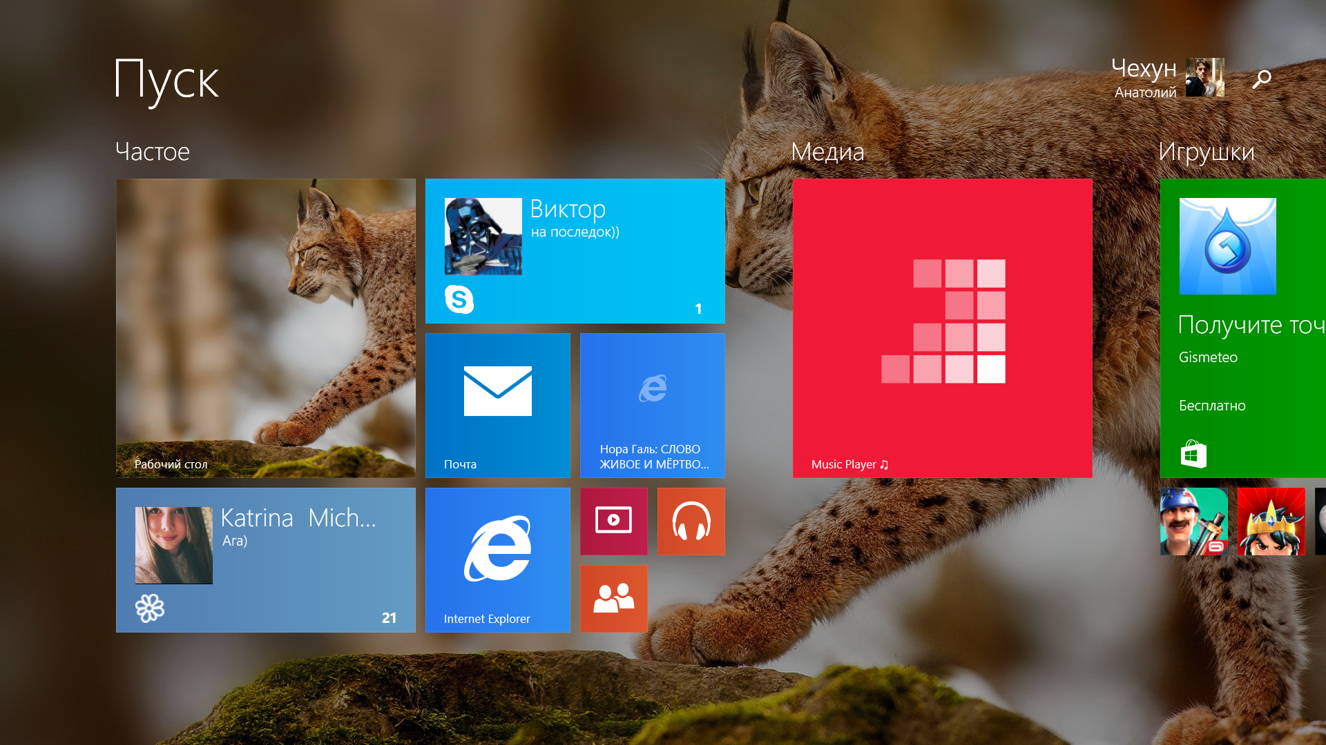1326x745 pixels.
Task: Open the Рабочий стол desktop tile
Action: (266, 328)
